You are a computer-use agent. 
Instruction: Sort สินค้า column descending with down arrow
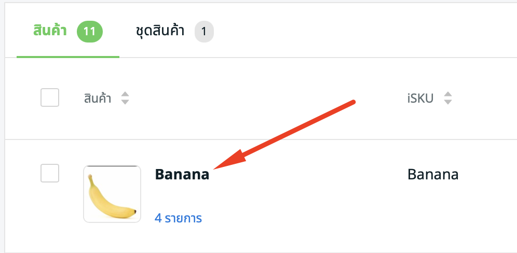[125, 102]
